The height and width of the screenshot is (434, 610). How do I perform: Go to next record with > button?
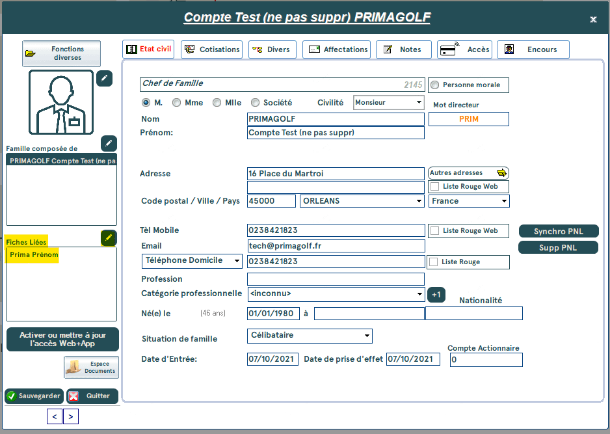(x=71, y=416)
